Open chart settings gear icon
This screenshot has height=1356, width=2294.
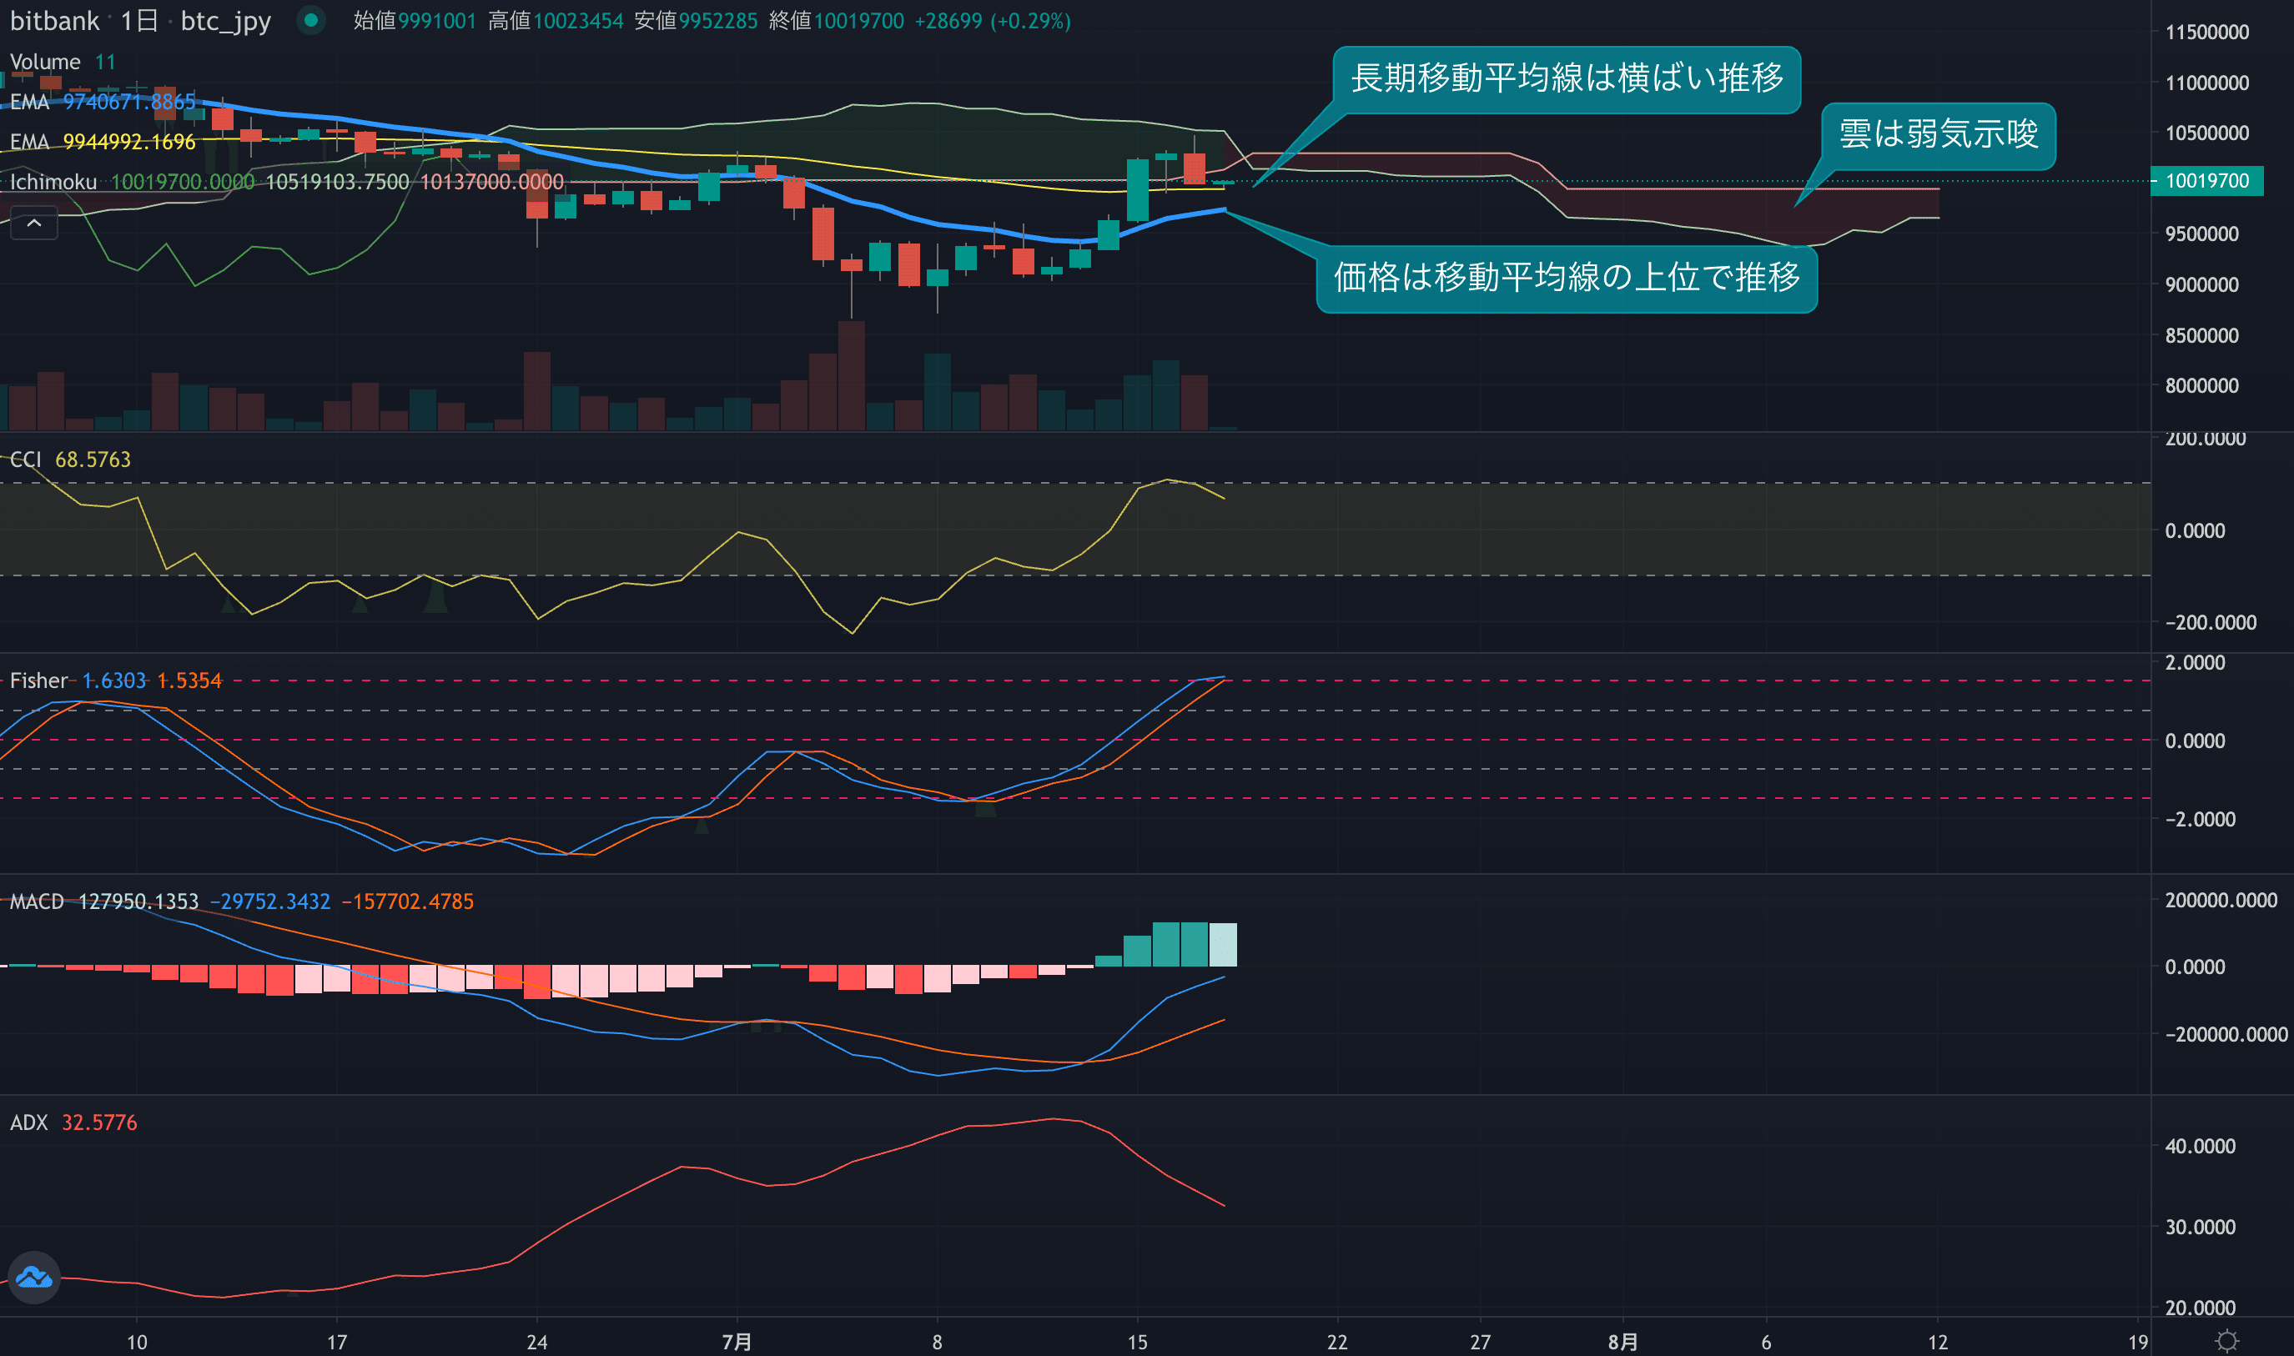click(2227, 1340)
